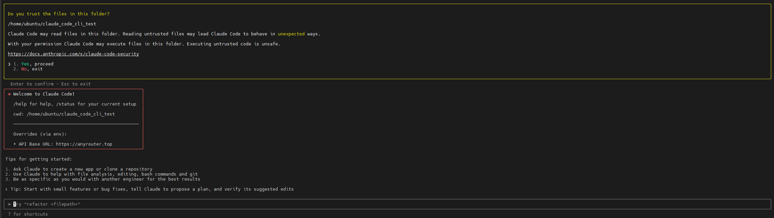The width and height of the screenshot is (774, 218).
Task: Click the small tip symbol before "Tip: Start"
Action: click(x=7, y=189)
